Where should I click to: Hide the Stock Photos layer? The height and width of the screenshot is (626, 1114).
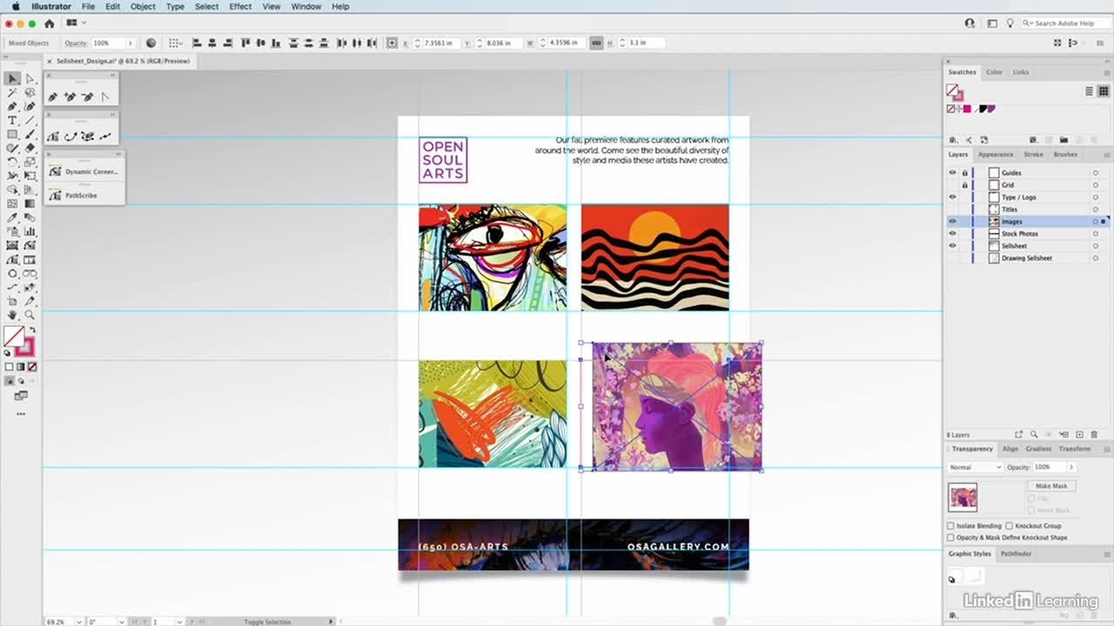[x=951, y=234]
